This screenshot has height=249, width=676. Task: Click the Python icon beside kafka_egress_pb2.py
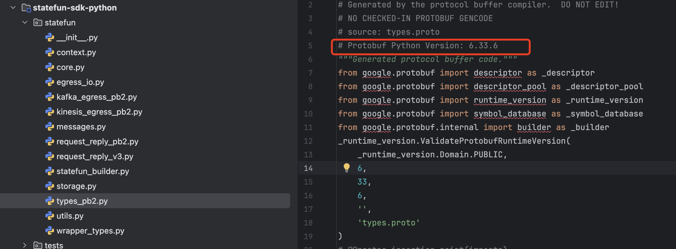pos(50,97)
